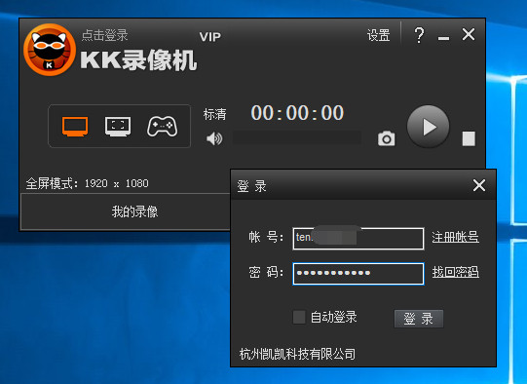Click the 登录 submit button

tap(419, 319)
